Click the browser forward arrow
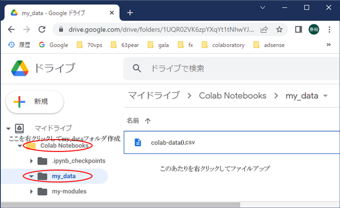The height and width of the screenshot is (208, 340). pos(27,29)
